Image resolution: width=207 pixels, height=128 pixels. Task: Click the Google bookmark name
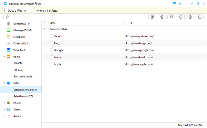(58, 50)
